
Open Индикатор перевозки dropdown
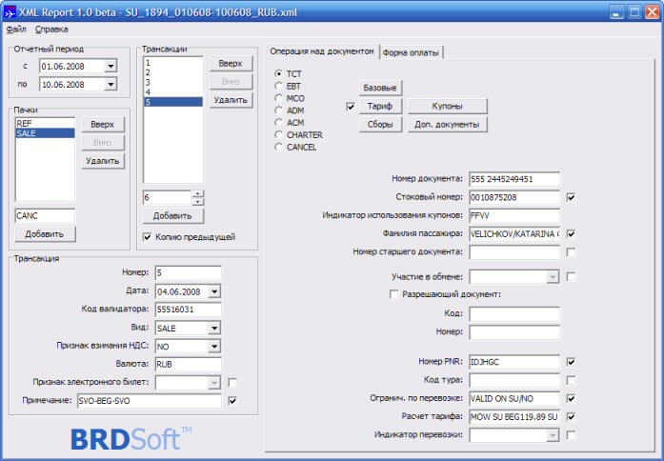click(553, 435)
